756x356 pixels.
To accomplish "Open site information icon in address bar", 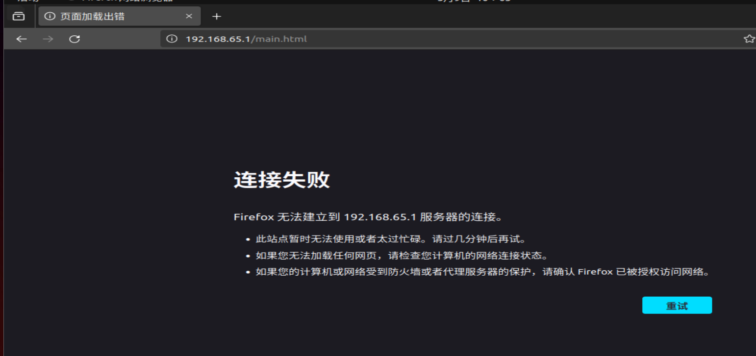I will click(172, 39).
